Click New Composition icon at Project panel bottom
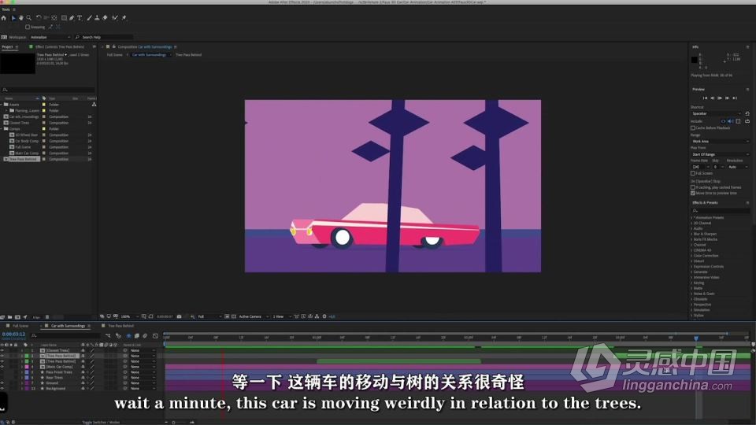Viewport: 756px width, 425px height. tap(17, 317)
